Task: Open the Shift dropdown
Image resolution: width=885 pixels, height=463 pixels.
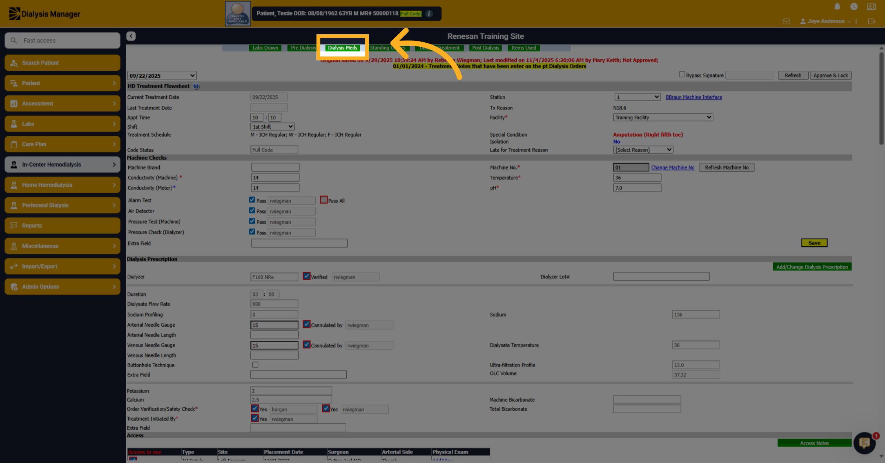Action: point(273,126)
